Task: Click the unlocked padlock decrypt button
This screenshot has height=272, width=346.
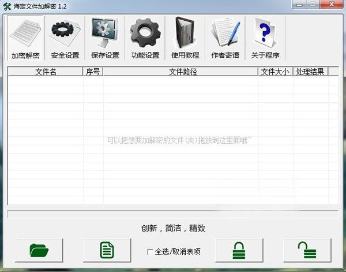Action: coord(307,251)
